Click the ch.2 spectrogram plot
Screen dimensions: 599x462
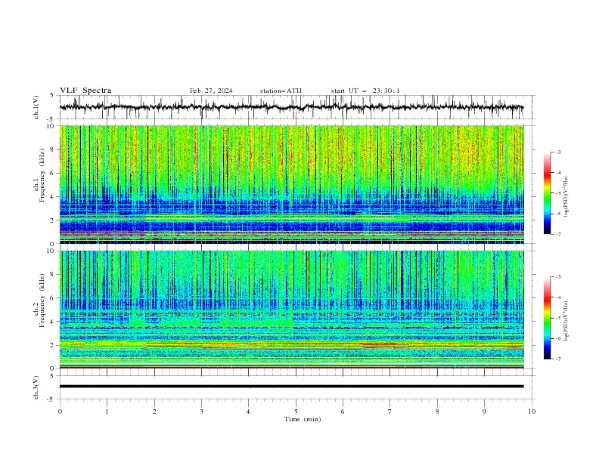pyautogui.click(x=292, y=310)
